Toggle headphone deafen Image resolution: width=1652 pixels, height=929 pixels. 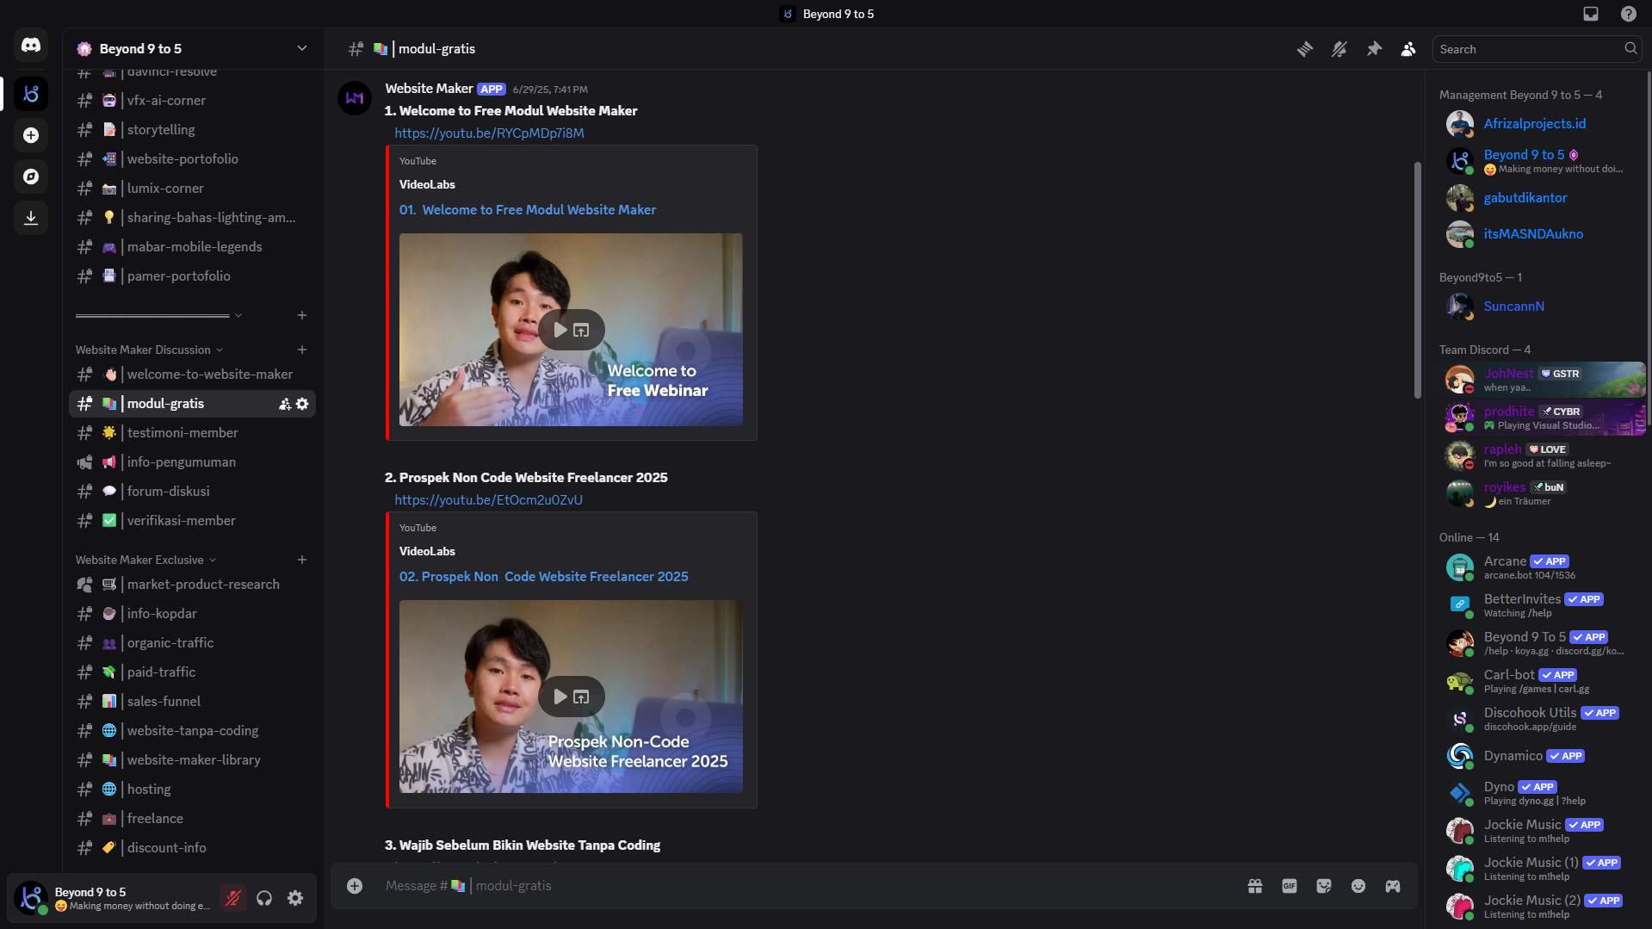(264, 898)
